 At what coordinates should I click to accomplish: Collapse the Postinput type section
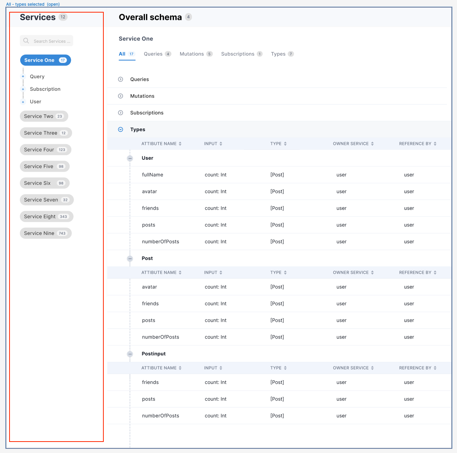[x=130, y=353]
